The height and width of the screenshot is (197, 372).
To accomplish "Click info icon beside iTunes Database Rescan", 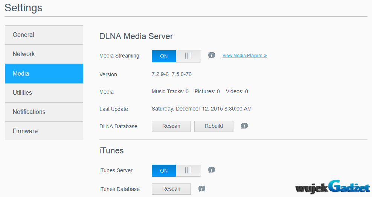I will [x=202, y=189].
